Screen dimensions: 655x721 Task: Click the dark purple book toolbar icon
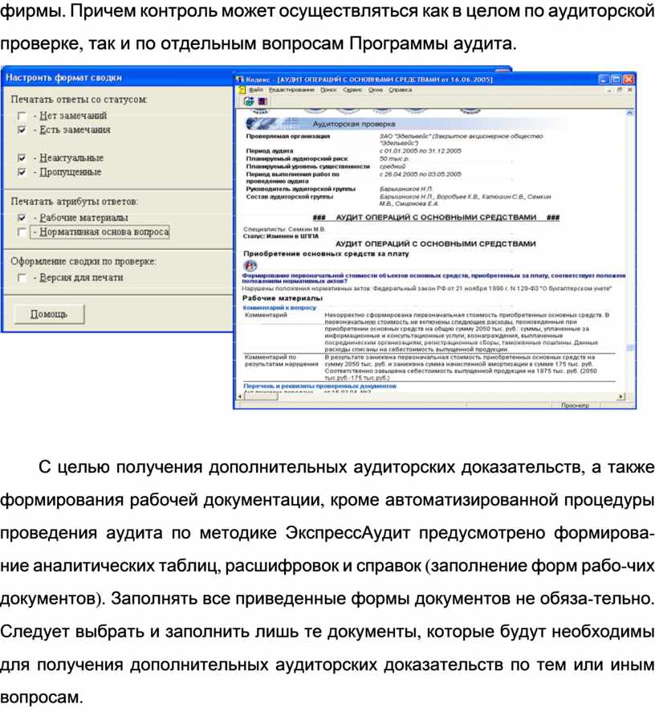262,101
